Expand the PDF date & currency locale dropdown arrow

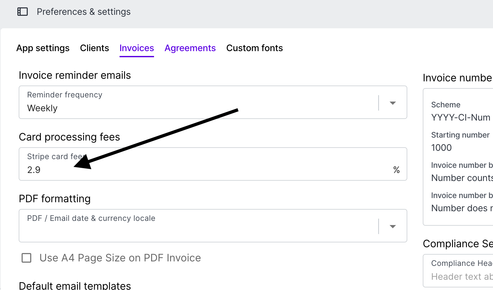[x=392, y=226]
